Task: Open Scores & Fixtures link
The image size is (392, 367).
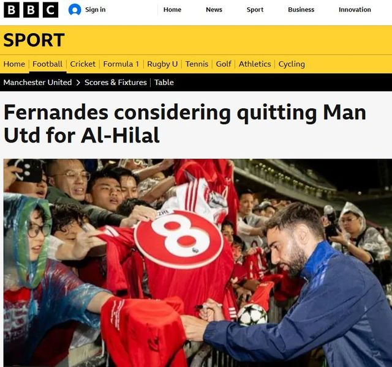Action: click(116, 83)
